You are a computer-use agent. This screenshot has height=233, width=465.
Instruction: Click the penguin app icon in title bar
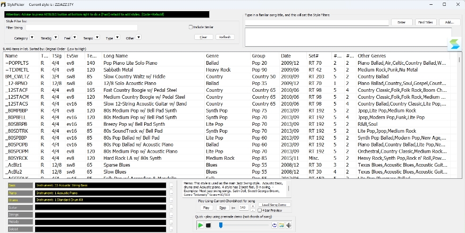3,4
